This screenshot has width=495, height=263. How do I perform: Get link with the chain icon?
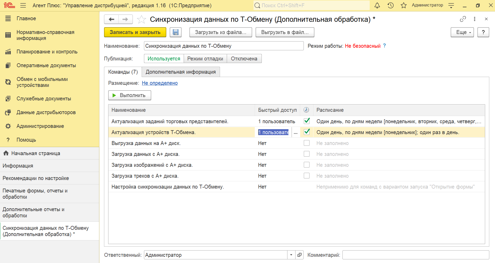point(463,19)
